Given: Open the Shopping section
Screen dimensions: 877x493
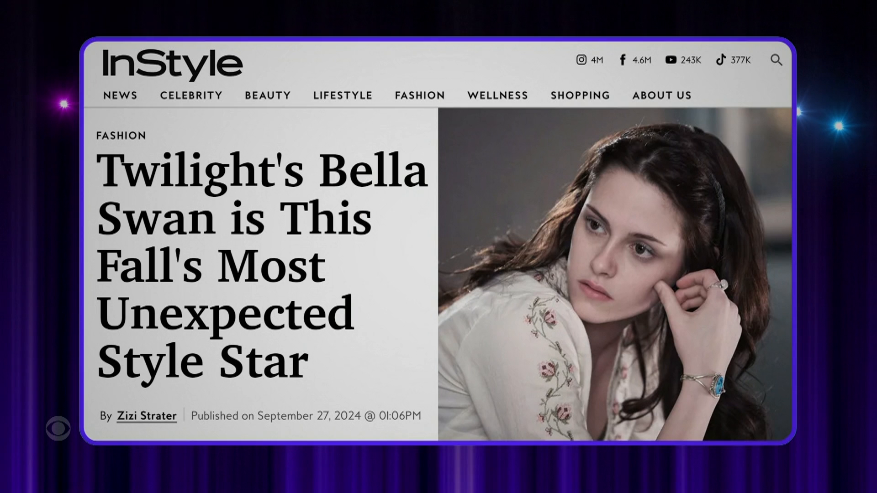Looking at the screenshot, I should tap(580, 95).
